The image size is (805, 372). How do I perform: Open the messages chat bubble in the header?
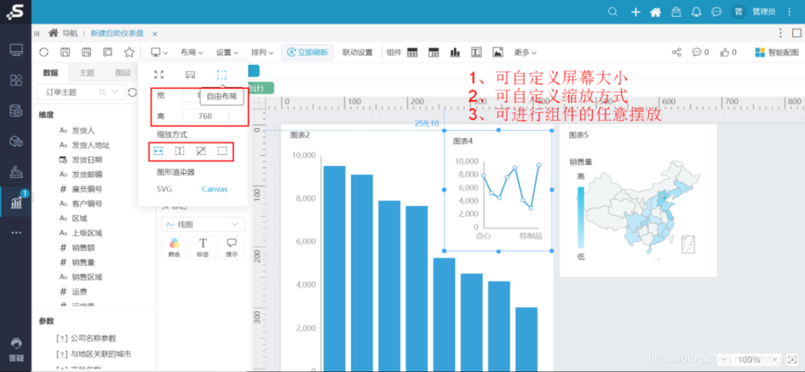tap(716, 11)
